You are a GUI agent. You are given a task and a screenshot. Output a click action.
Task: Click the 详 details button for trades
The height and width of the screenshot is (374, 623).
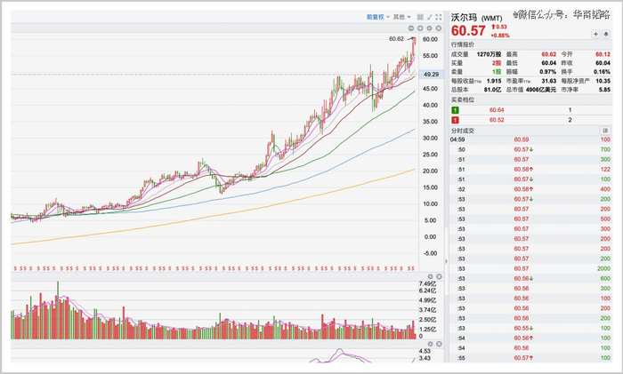[605, 131]
